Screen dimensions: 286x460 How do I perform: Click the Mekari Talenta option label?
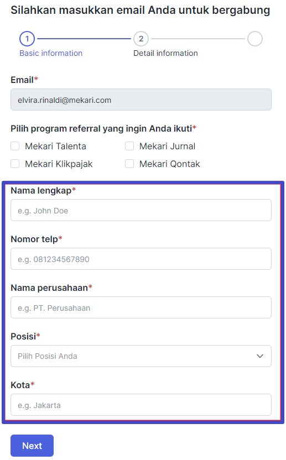(55, 146)
